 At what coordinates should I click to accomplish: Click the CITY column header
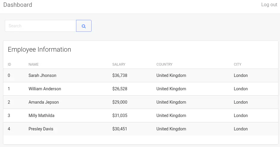pos(237,64)
